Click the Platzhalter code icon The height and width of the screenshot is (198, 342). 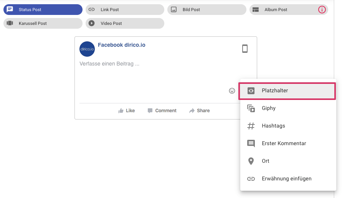click(251, 91)
